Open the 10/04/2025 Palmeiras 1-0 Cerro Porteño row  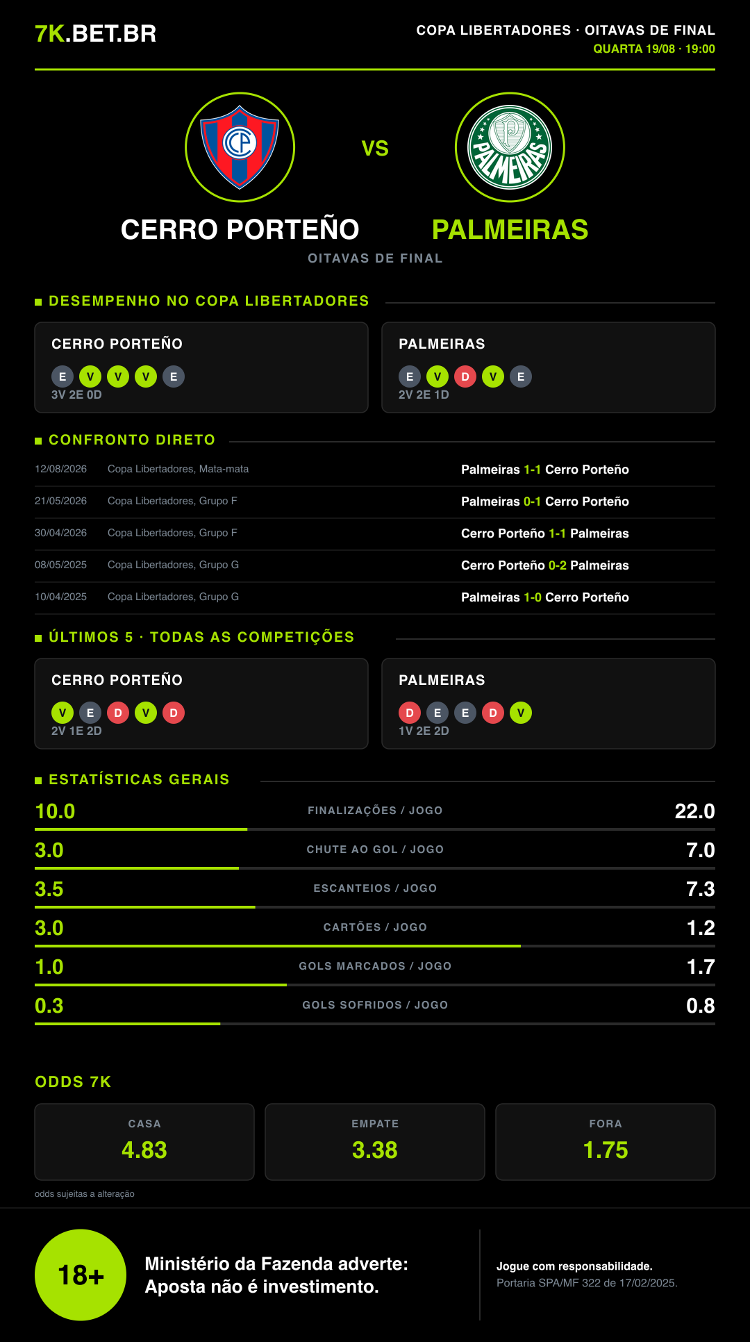coord(375,597)
